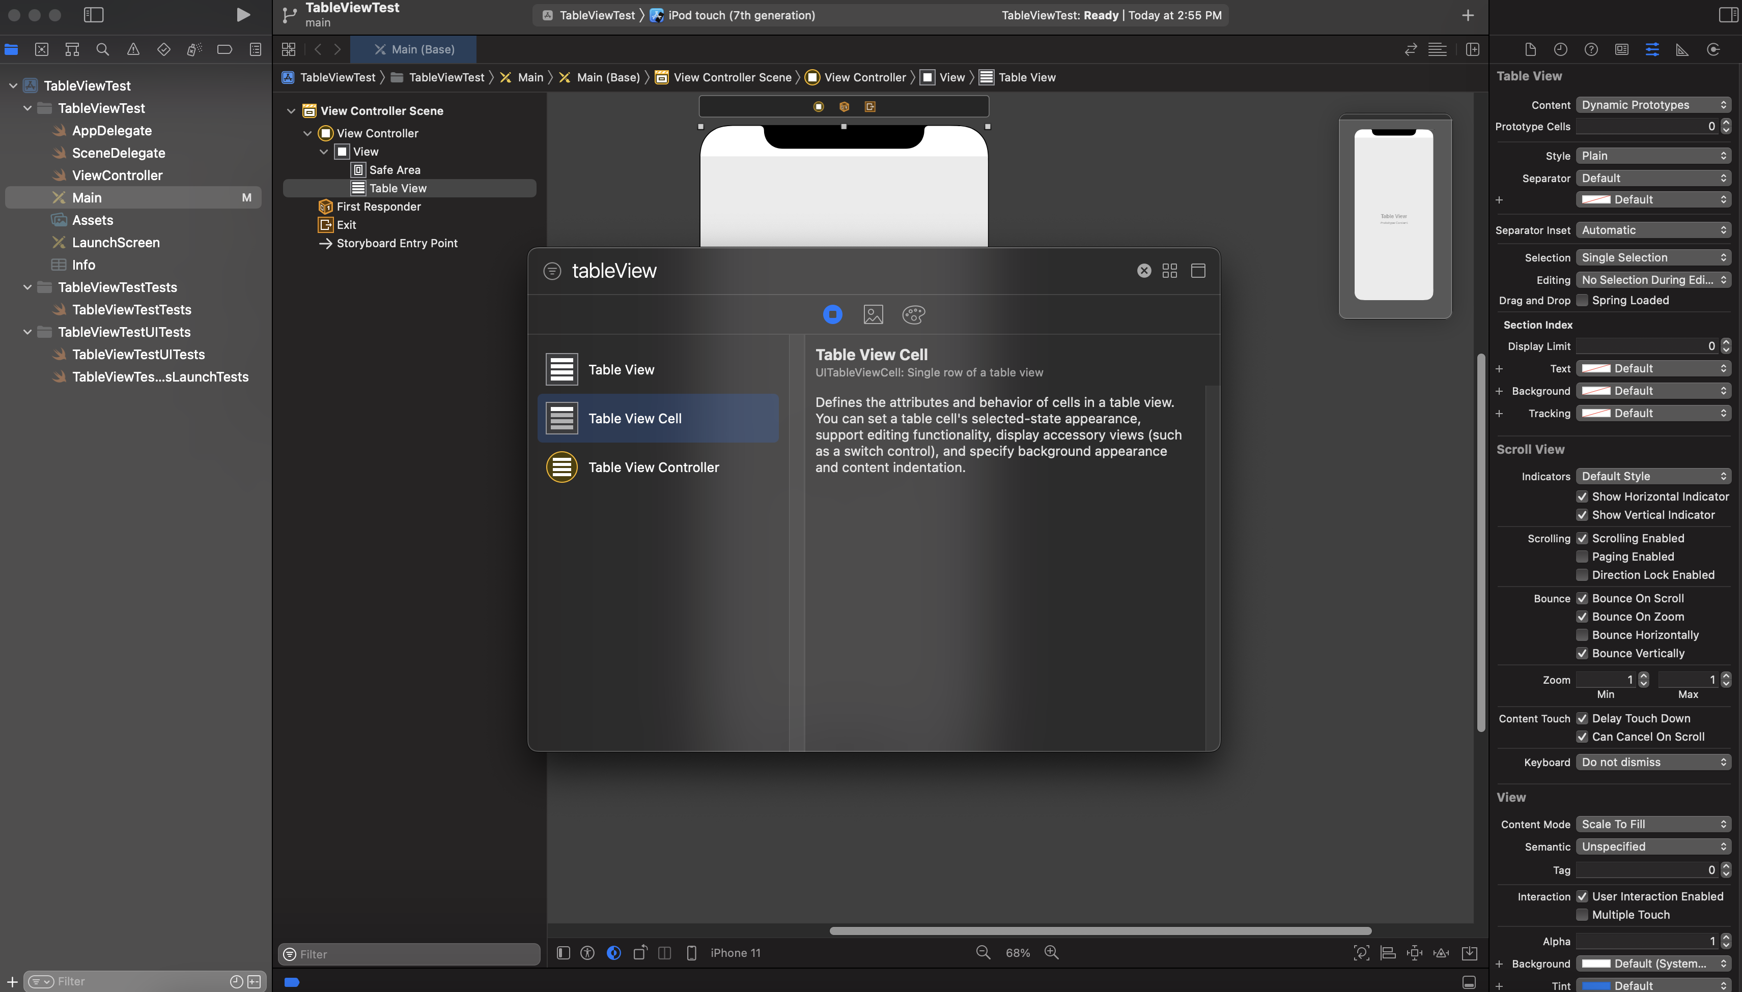Select Table View Controller in library list
Viewport: 1742px width, 992px height.
tap(653, 468)
